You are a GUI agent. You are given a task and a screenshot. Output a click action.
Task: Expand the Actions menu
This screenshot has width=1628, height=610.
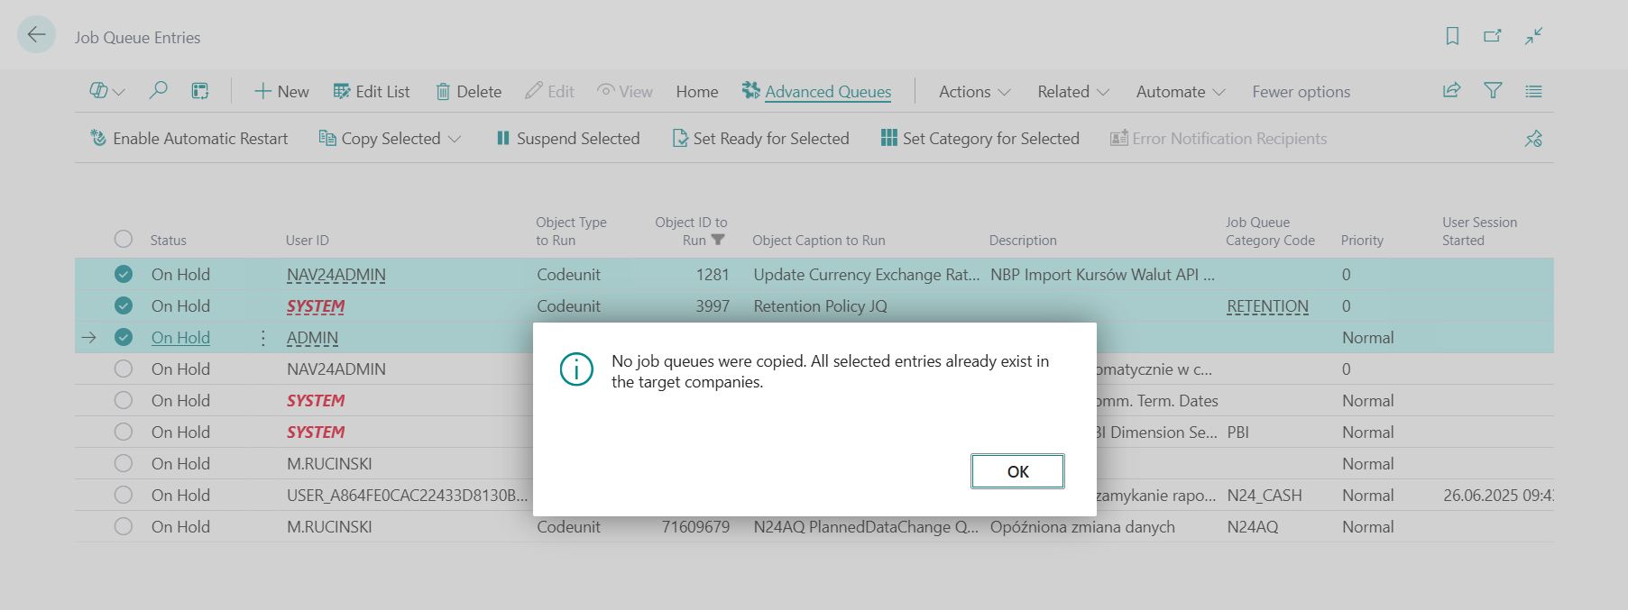(x=974, y=91)
